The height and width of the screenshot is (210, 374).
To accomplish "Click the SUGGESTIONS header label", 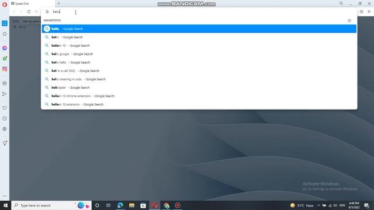I will click(52, 20).
